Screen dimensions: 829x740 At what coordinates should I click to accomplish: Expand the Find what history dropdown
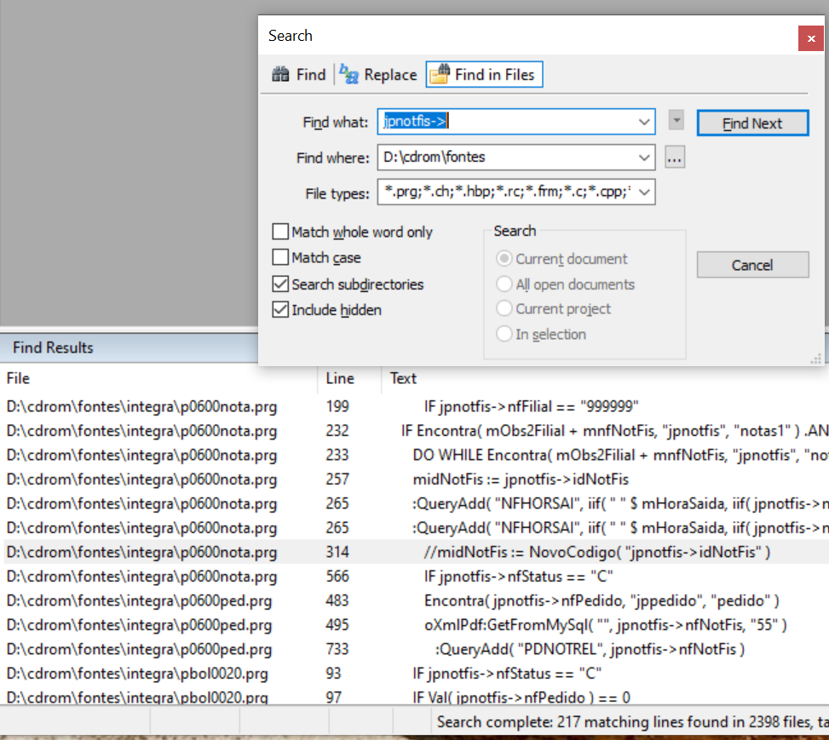coord(643,122)
